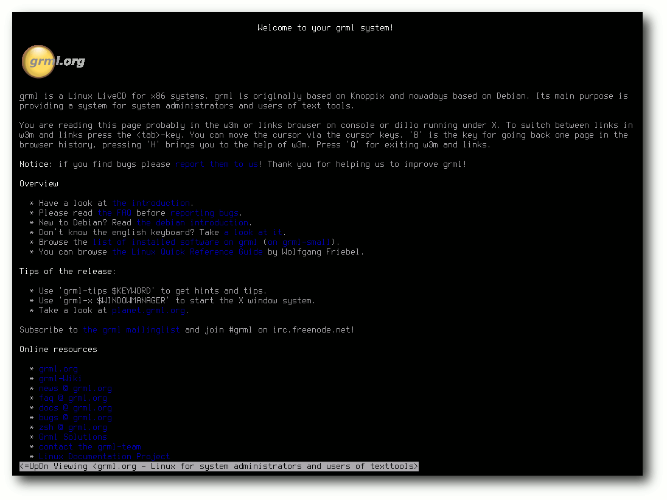
Task: Click the w3m status bar line
Action: [219, 467]
